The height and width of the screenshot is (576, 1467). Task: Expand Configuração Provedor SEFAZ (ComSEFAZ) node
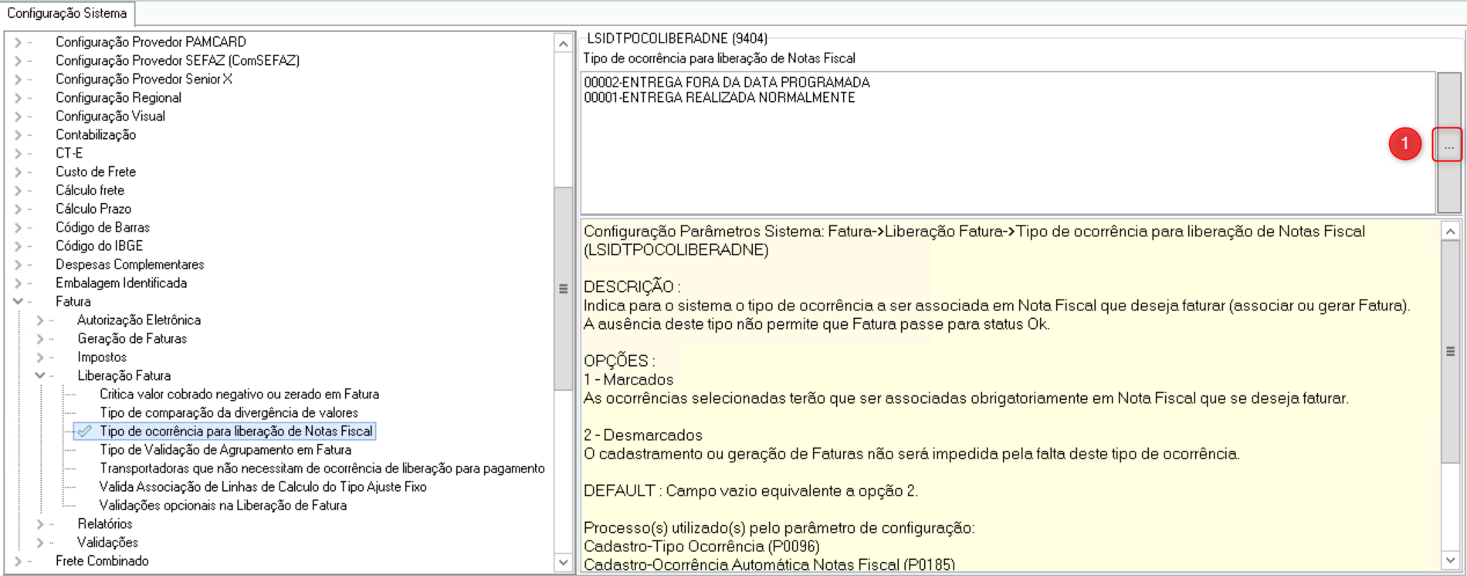click(18, 60)
